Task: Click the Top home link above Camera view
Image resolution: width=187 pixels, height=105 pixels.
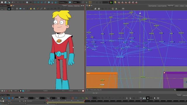Action: pos(12,6)
